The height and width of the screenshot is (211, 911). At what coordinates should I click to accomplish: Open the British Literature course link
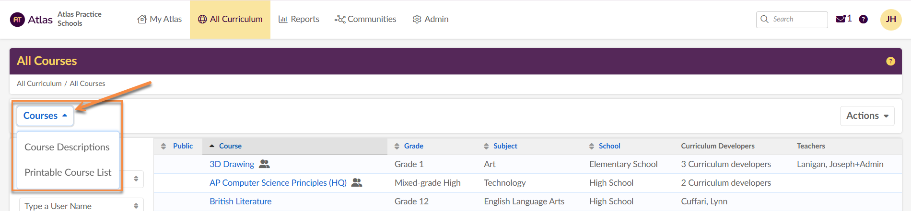pos(240,201)
